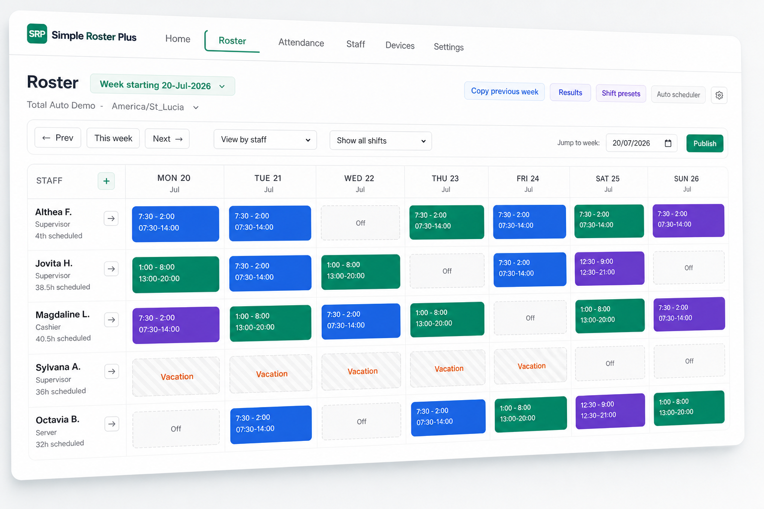Switch to the Attendance tab
Viewport: 764px width, 509px height.
[301, 43]
